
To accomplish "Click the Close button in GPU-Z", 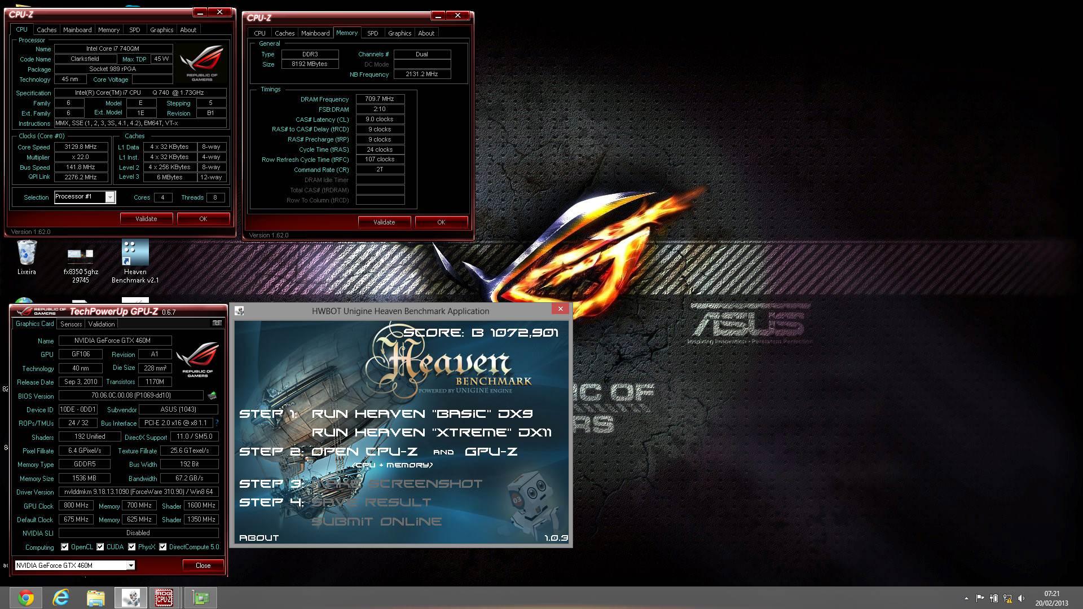I will coord(203,565).
